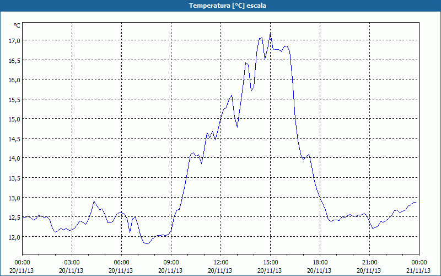This screenshot has width=441, height=276.
Task: Click the 12:00 time axis label
Action: (x=221, y=263)
